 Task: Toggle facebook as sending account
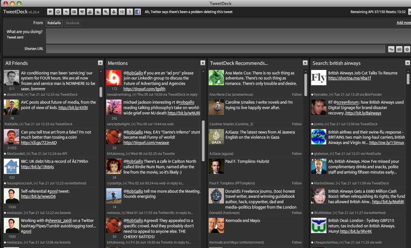(x=73, y=23)
